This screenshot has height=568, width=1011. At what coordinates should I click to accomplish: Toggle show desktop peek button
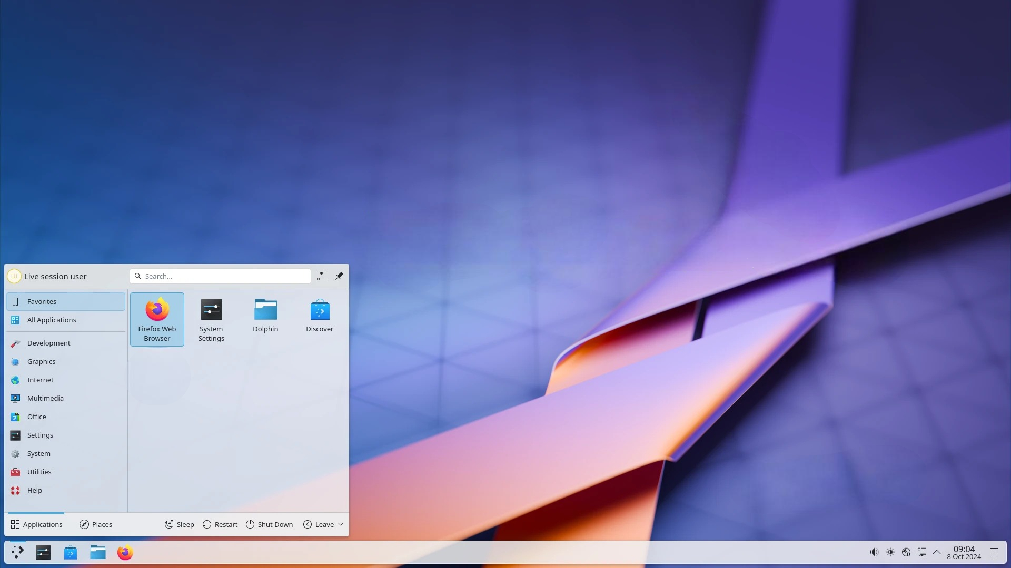[994, 552]
